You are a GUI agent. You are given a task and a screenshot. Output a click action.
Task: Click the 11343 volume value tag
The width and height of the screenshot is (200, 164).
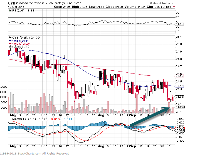point(180,107)
